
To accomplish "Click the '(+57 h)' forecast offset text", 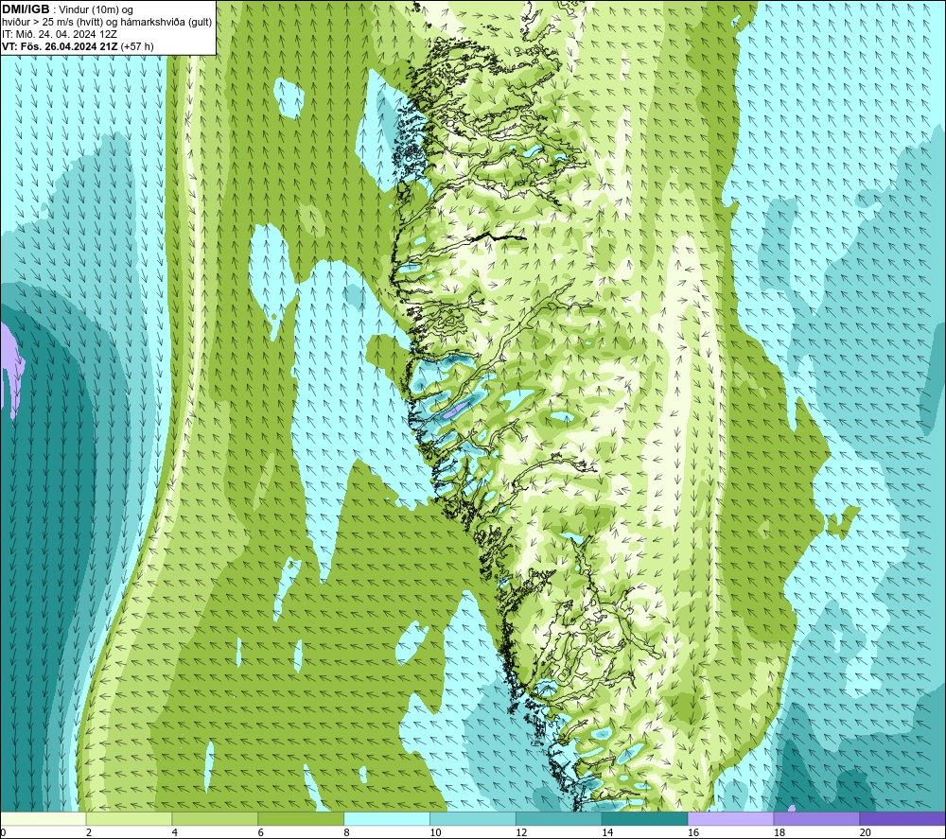I will pyautogui.click(x=137, y=45).
